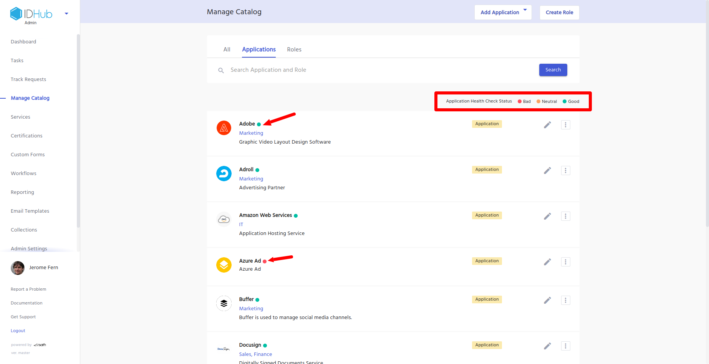Click the edit pencil icon for Adobe
This screenshot has width=709, height=364.
click(x=547, y=125)
